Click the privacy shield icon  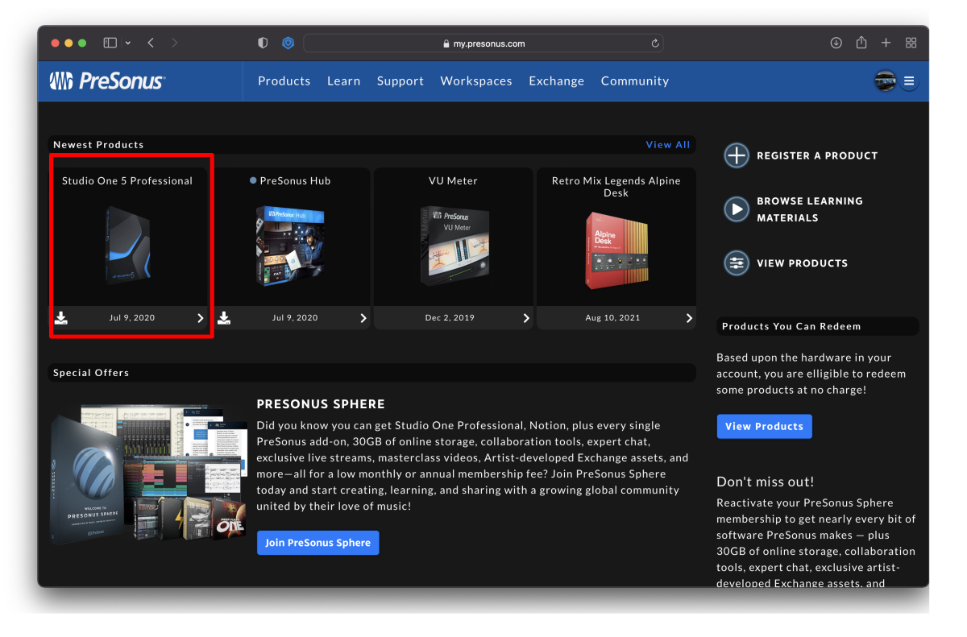(x=263, y=43)
